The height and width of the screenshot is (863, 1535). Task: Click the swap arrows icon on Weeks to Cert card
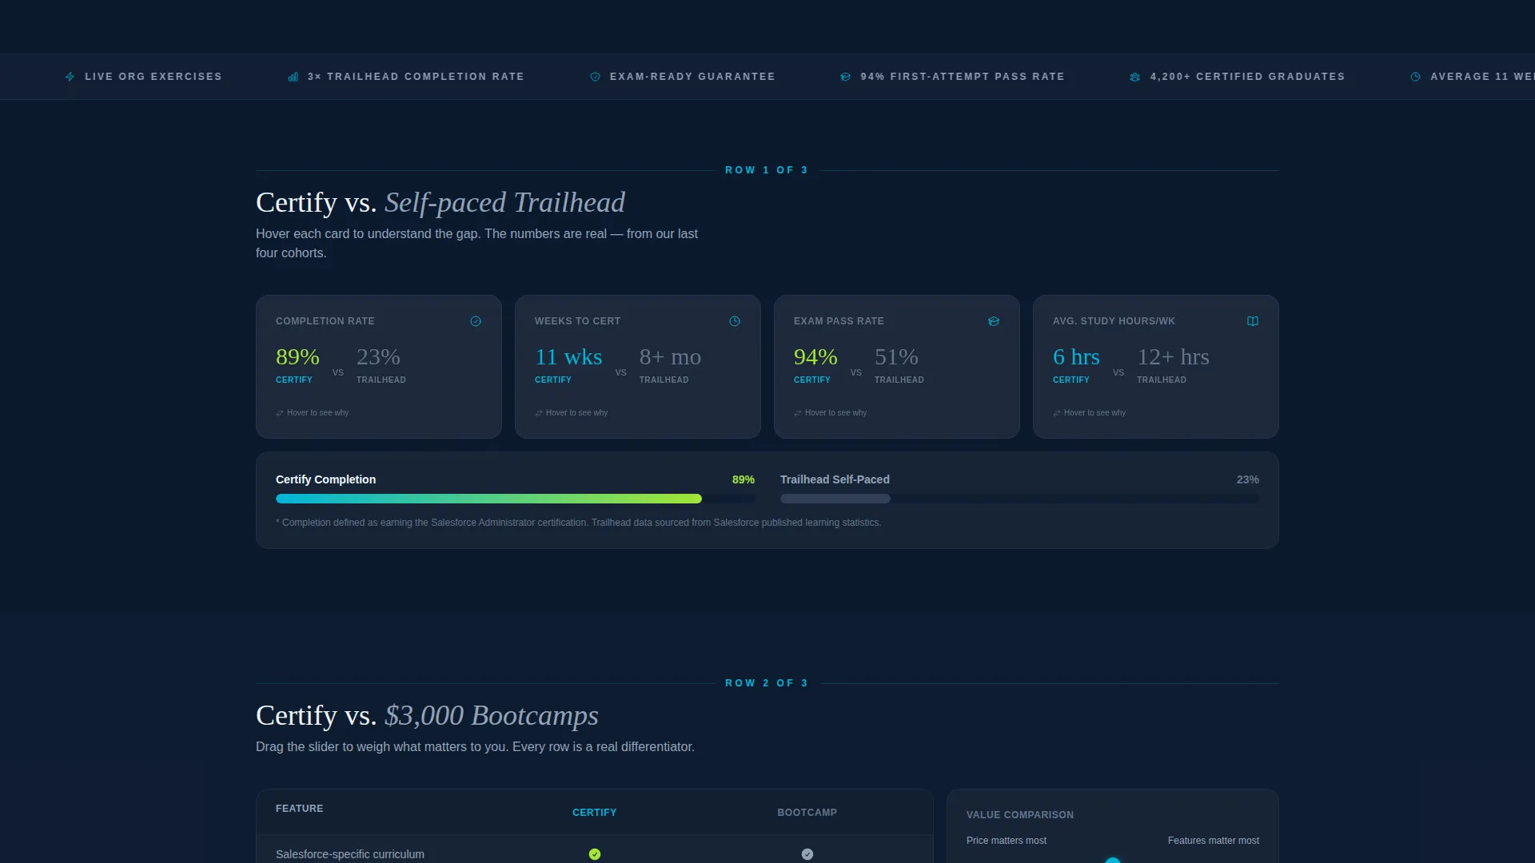pos(539,413)
